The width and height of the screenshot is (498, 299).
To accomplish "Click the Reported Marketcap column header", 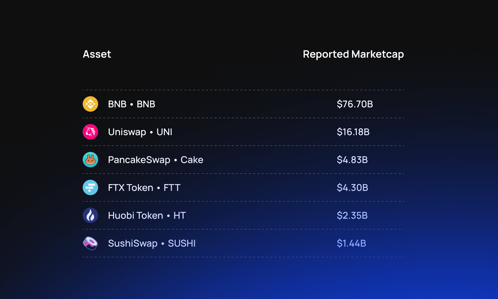I will (353, 54).
